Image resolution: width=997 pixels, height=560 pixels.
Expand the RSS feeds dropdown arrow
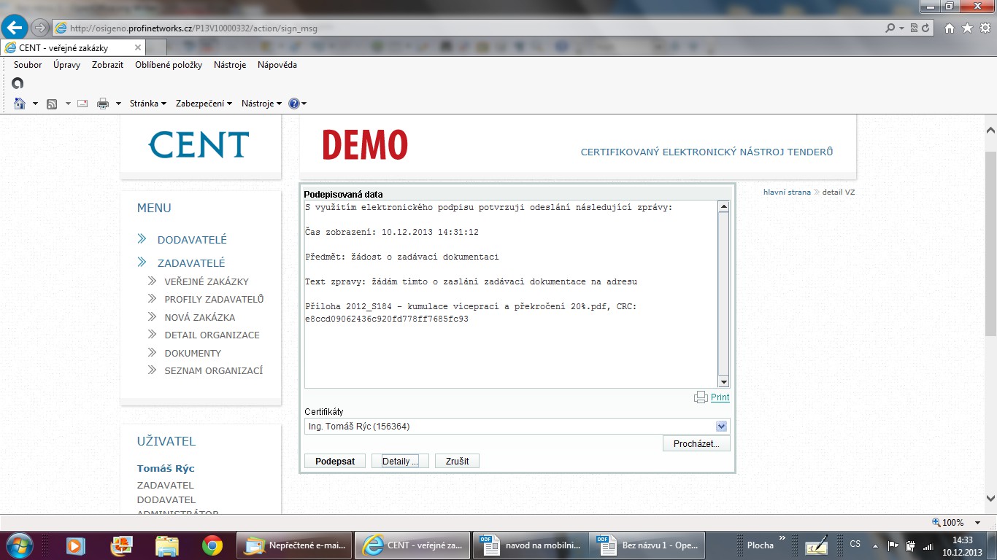pos(68,104)
